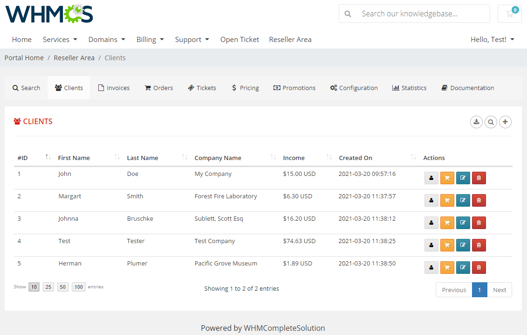Screen dimensions: 527x335
Task: Show 25 entries per page
Action: 48,287
